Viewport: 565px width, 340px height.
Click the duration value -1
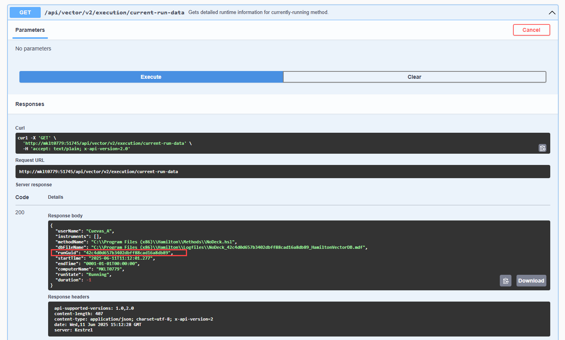[x=89, y=280]
